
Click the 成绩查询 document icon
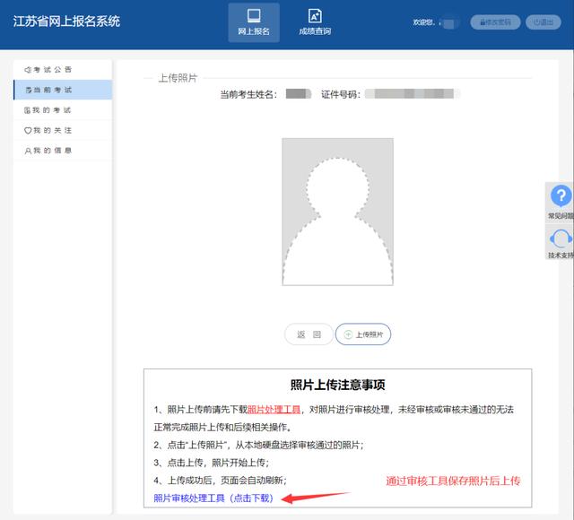pos(314,16)
